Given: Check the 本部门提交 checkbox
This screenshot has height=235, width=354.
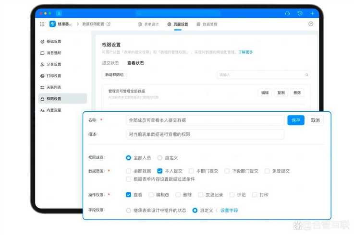Looking at the screenshot, I should point(191,171).
